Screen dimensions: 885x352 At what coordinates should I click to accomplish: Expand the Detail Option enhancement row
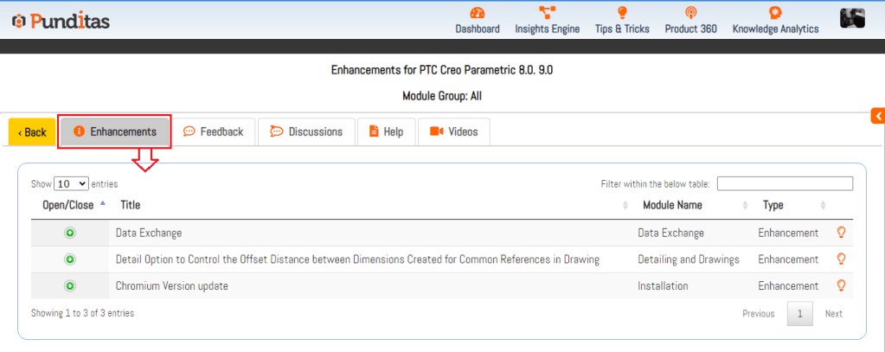click(x=70, y=259)
